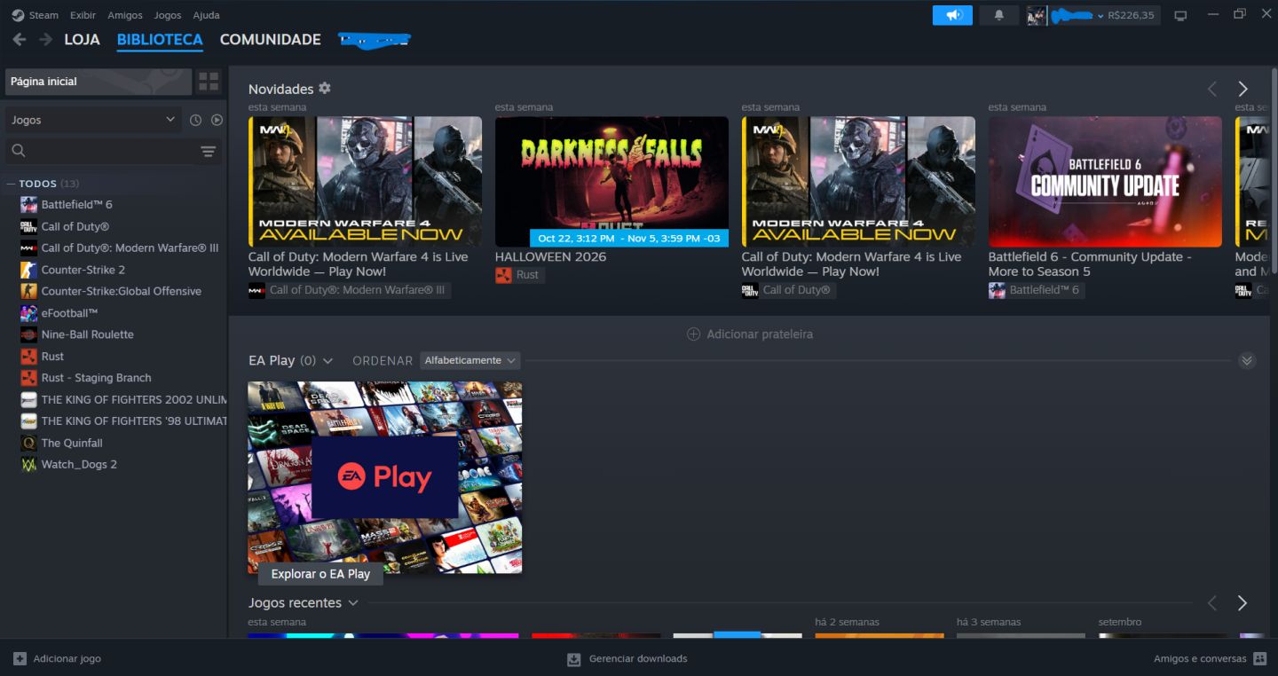Advance the Jogos recentes shelf right
Image resolution: width=1278 pixels, height=676 pixels.
click(1242, 603)
